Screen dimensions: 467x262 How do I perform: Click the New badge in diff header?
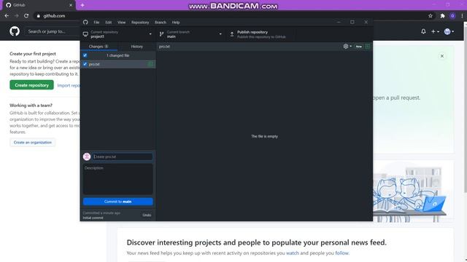[x=358, y=47]
